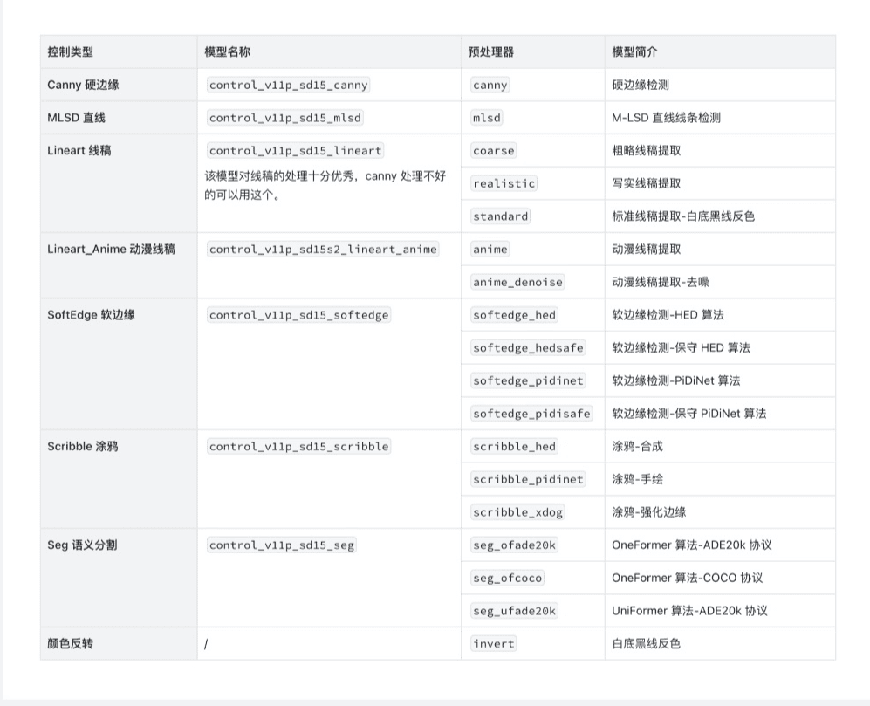Click the 硬边缘检测 description
The image size is (870, 706).
[641, 85]
